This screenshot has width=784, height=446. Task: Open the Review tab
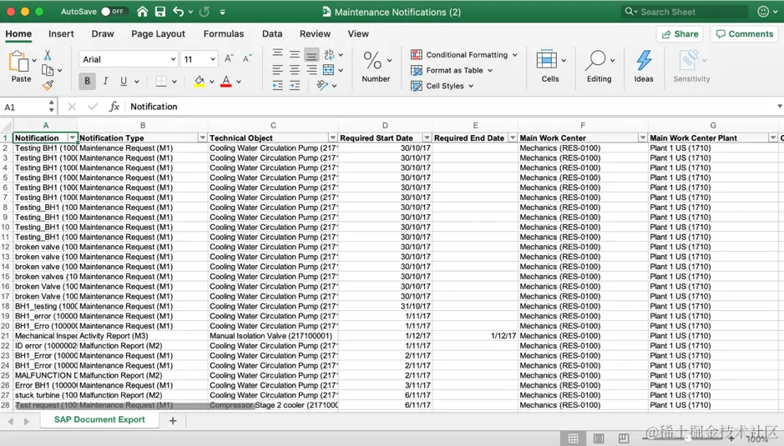315,34
